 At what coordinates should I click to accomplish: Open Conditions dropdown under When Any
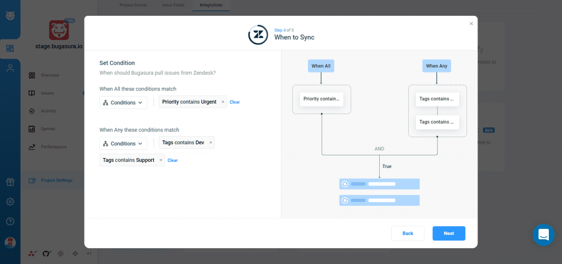tap(123, 143)
